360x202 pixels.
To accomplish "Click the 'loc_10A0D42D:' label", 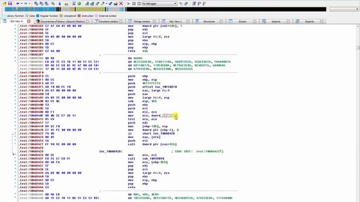I will coord(111,151).
